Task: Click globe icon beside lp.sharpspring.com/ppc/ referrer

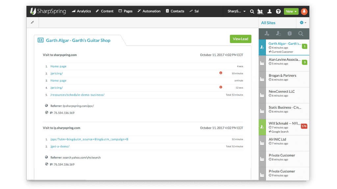Action: click(46, 105)
